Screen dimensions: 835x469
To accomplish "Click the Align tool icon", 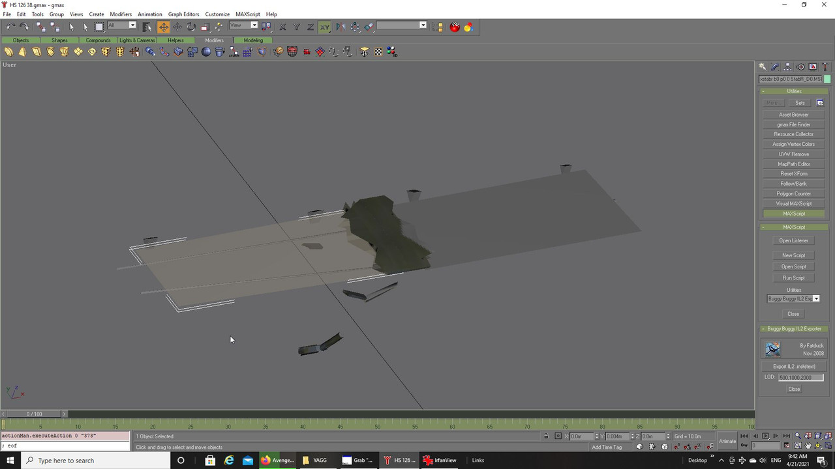I will pos(369,27).
